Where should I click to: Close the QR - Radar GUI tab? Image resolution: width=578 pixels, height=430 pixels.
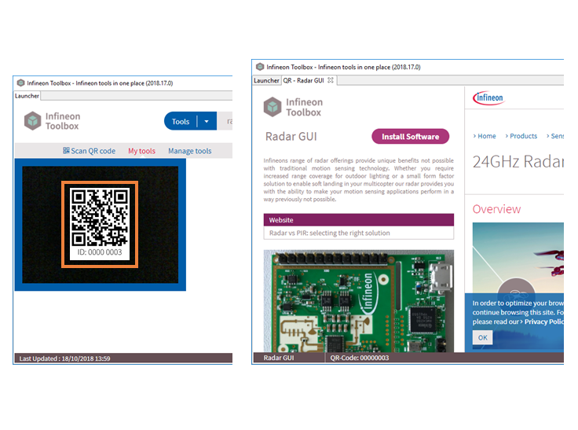point(331,80)
